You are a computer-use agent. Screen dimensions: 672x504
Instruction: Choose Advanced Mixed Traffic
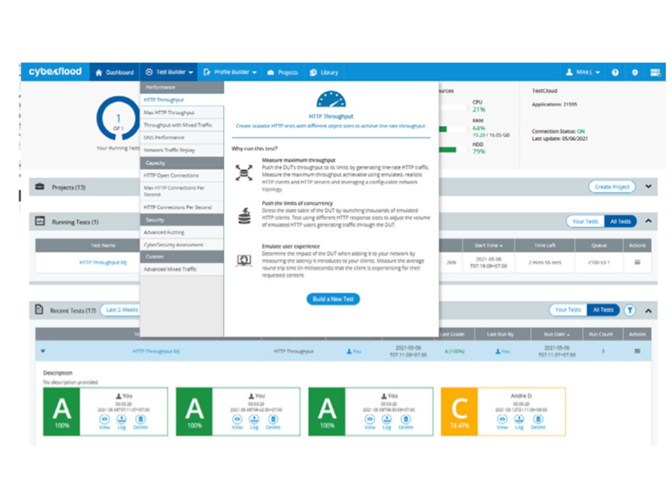pos(182,269)
